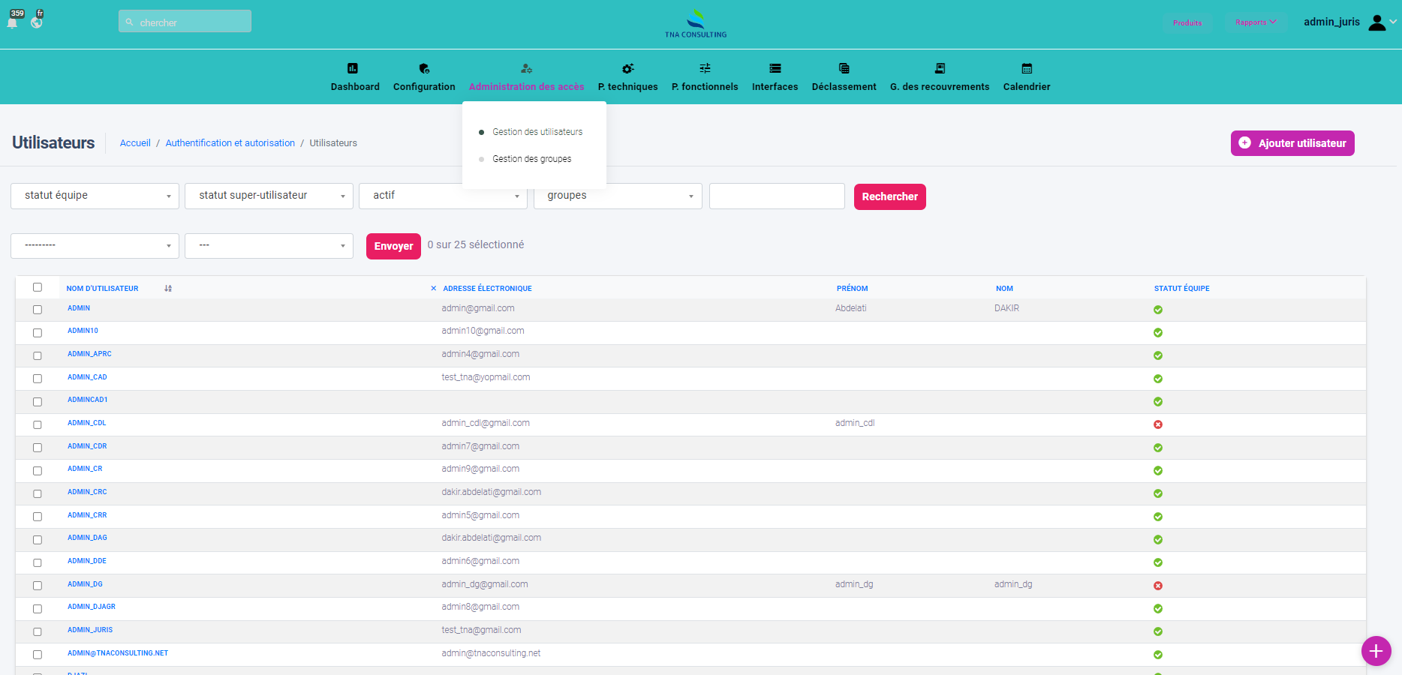Image resolution: width=1402 pixels, height=675 pixels.
Task: Expand the statut équipe filter dropdown
Action: [x=95, y=196]
